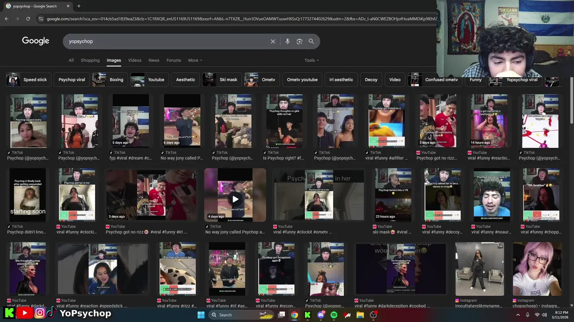
Task: Click the Google logo
Action: pos(35,41)
